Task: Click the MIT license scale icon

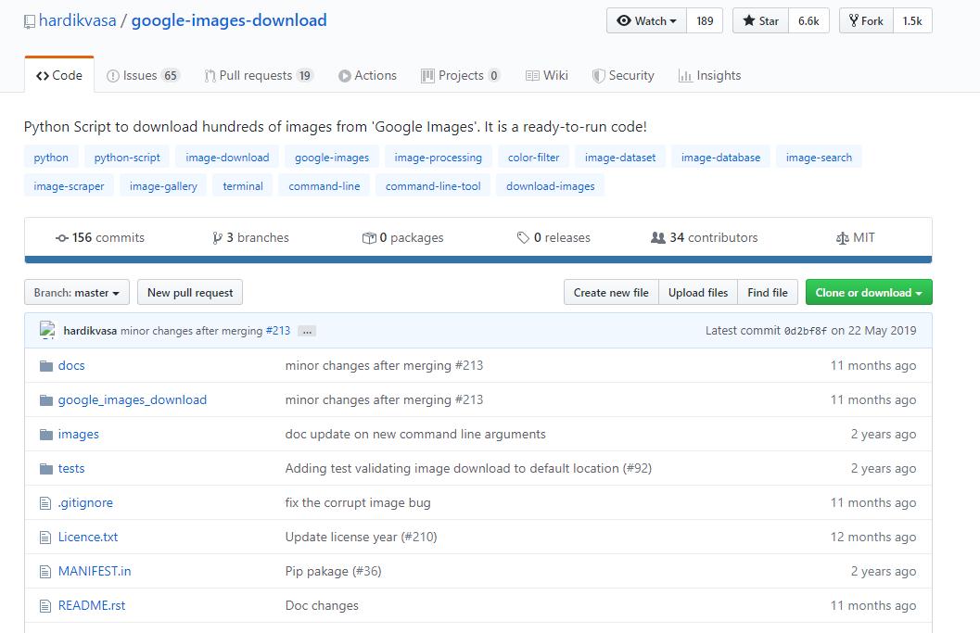Action: 842,238
